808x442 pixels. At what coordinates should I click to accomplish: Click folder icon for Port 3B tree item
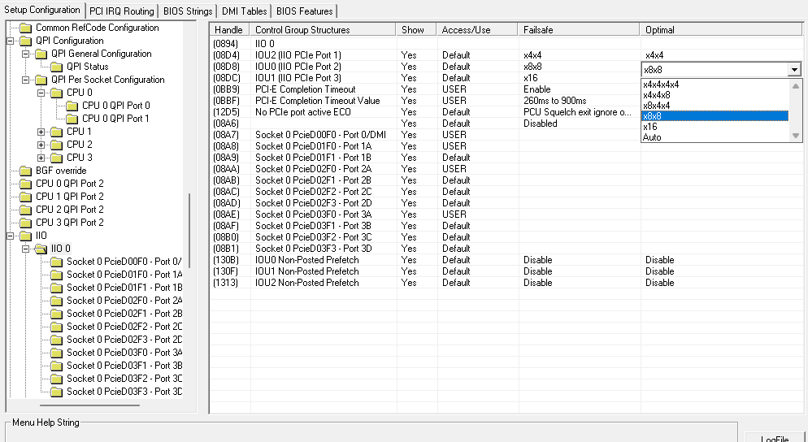click(57, 366)
